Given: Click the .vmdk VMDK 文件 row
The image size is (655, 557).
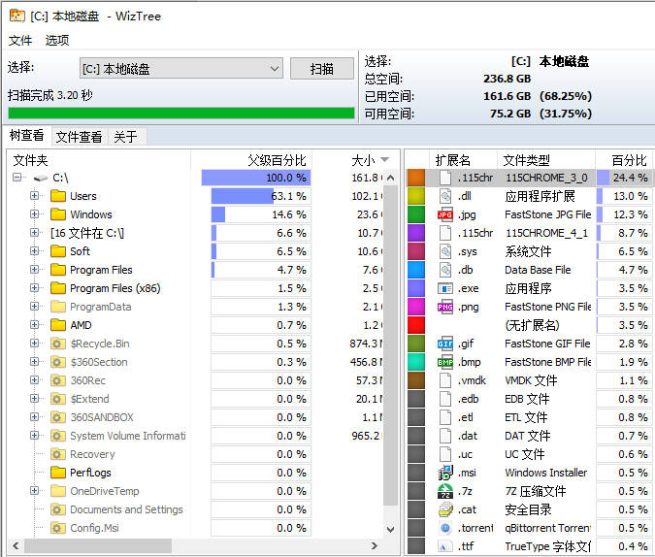Looking at the screenshot, I should tap(530, 380).
